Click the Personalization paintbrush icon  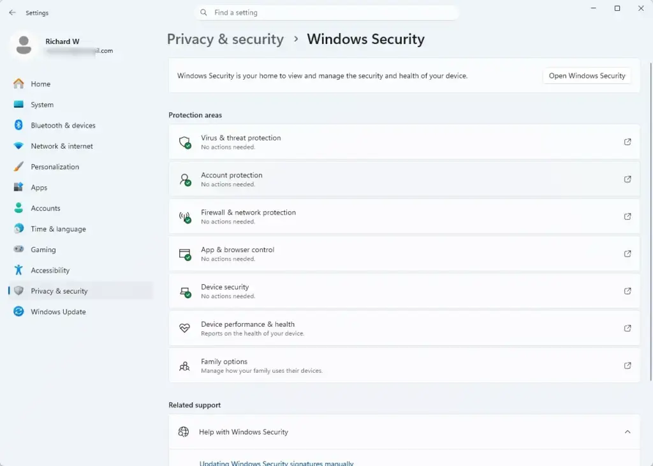tap(18, 167)
